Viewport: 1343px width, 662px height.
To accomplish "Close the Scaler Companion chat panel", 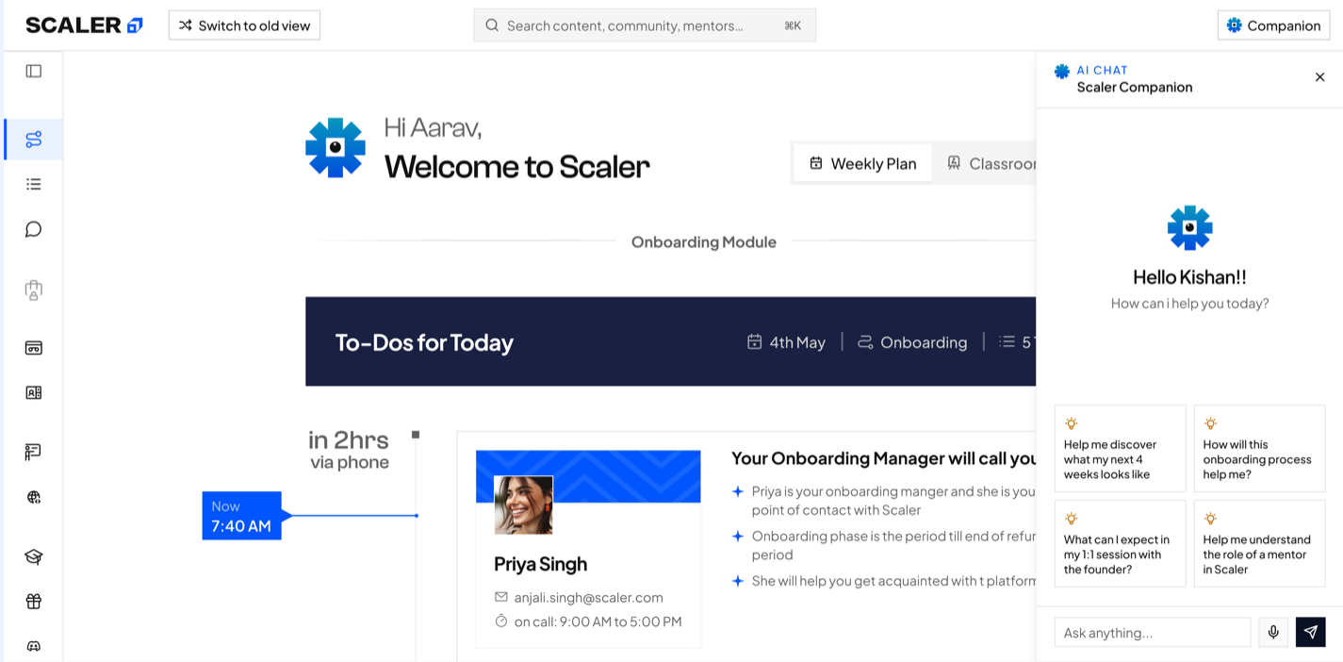I will (x=1319, y=77).
